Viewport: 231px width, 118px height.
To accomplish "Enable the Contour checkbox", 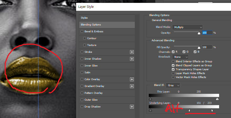I will (85, 38).
